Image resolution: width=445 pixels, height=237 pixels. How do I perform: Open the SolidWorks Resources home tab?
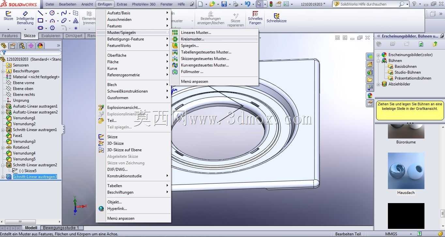[370, 64]
